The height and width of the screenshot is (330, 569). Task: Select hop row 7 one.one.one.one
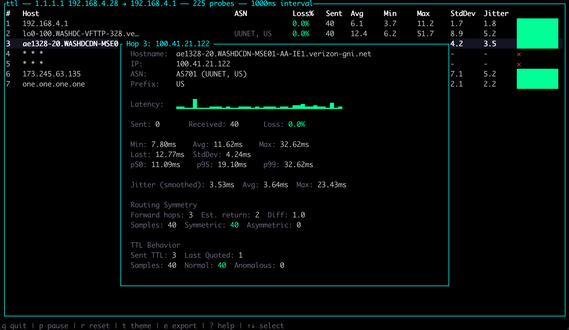tap(54, 84)
